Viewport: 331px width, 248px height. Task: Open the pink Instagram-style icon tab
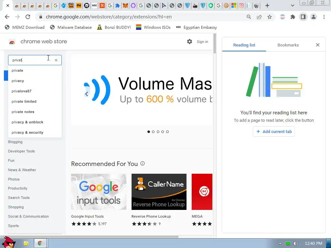[x=241, y=5]
